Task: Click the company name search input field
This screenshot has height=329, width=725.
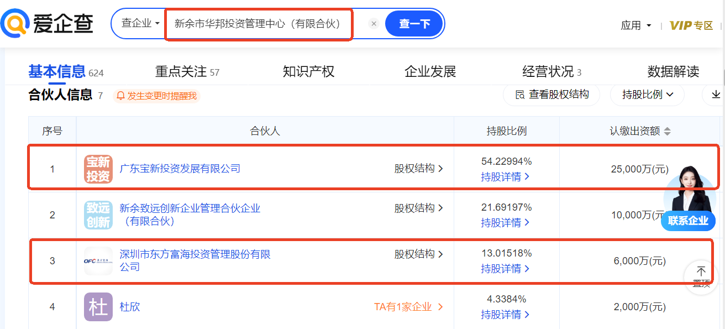Action: tap(258, 24)
